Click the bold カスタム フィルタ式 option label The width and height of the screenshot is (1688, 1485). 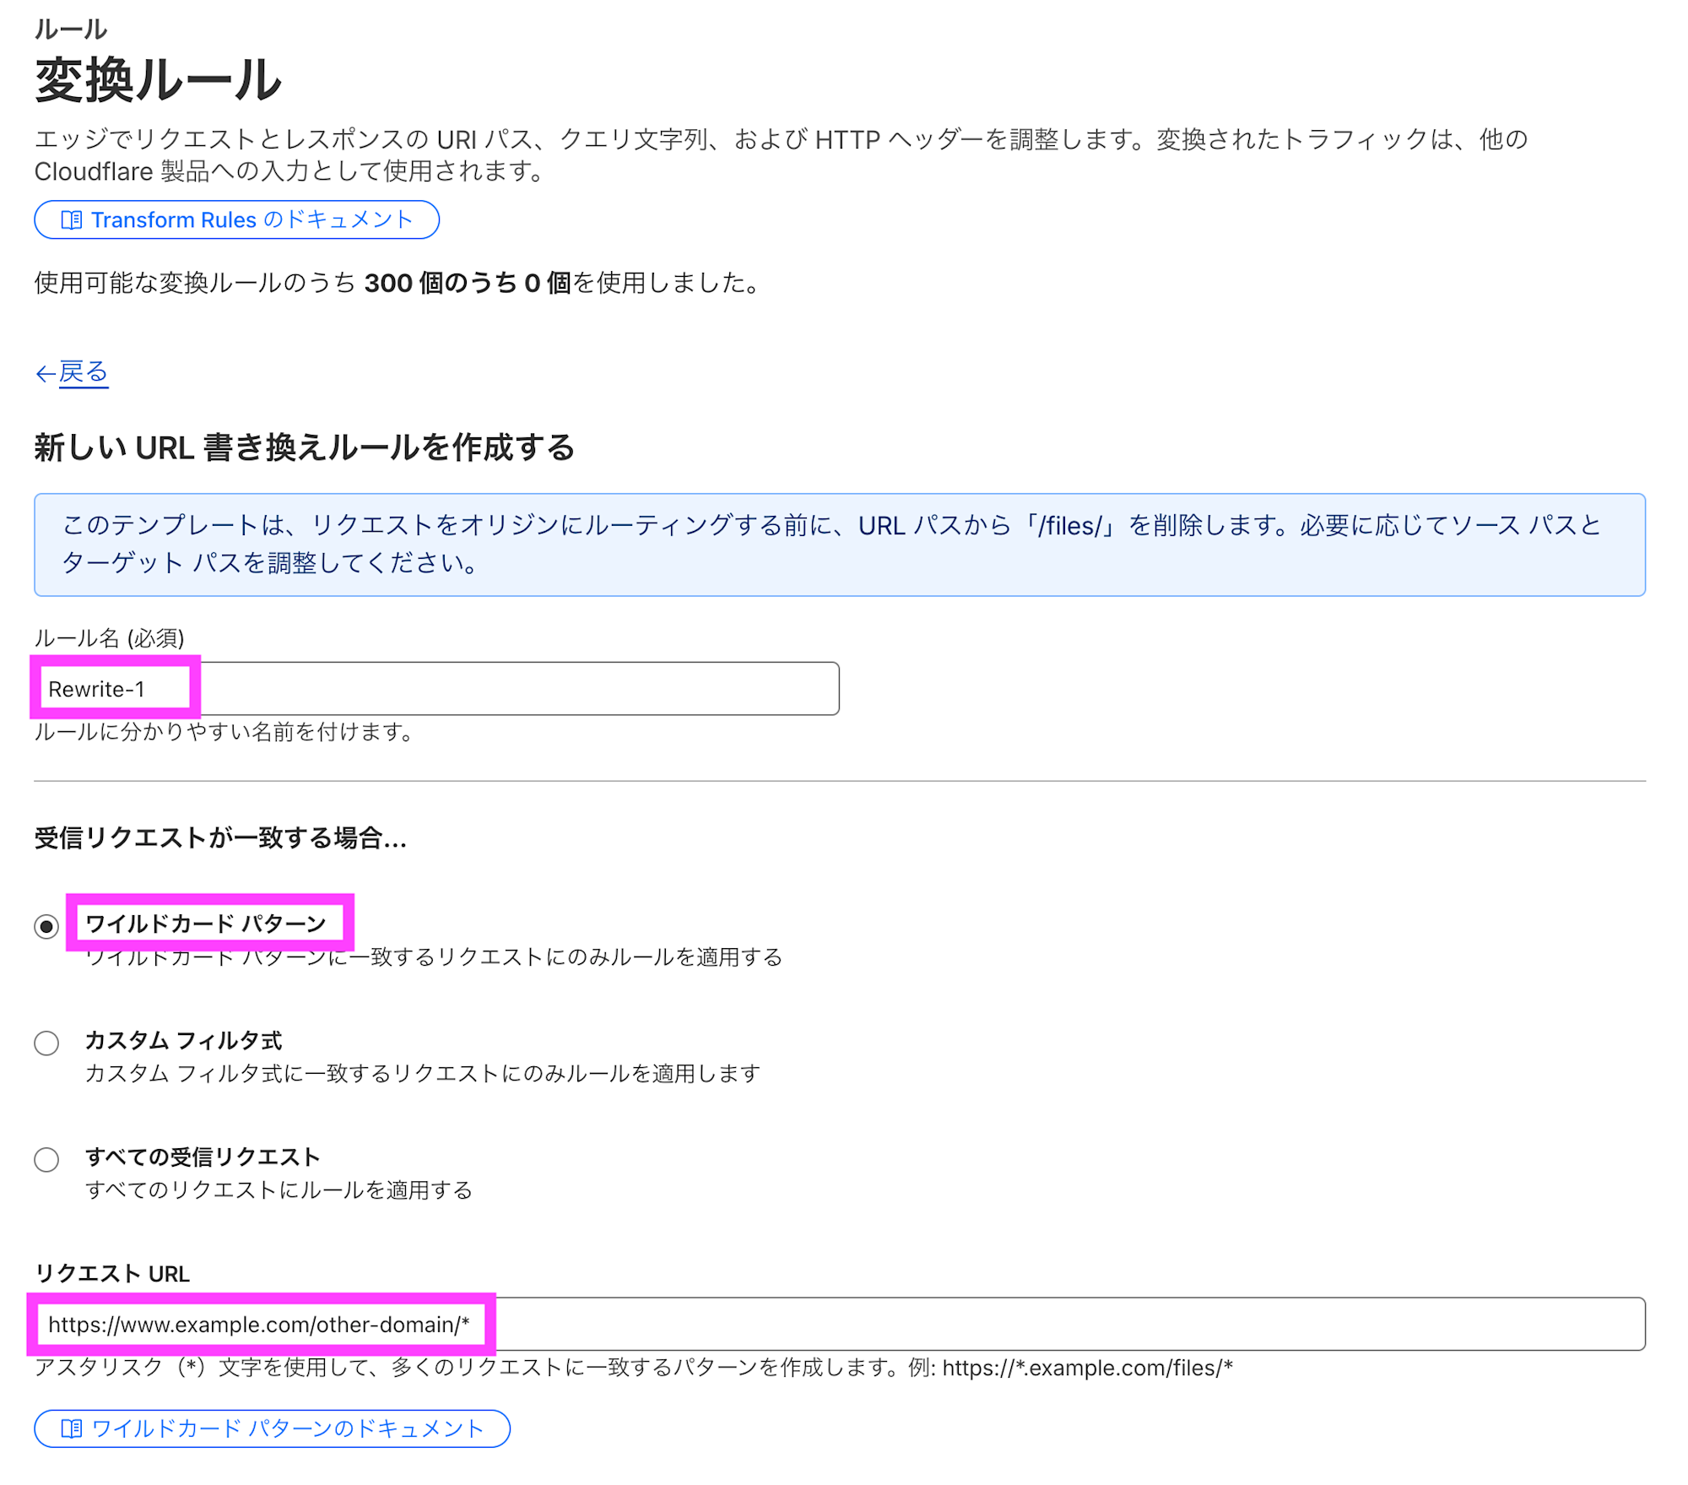[184, 1041]
